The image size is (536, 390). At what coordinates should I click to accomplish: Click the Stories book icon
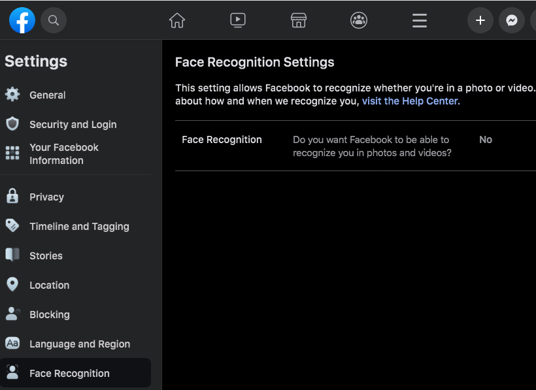12,255
